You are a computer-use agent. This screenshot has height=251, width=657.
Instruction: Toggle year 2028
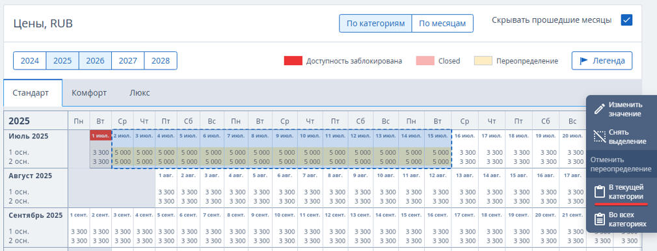pyautogui.click(x=161, y=60)
